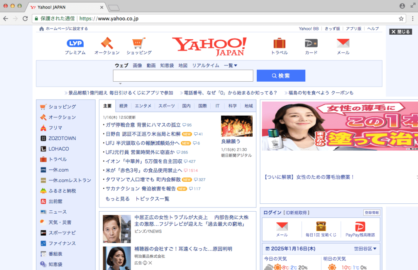This screenshot has width=418, height=270.
Task: Open the ヘルプ link
Action: tap(373, 29)
